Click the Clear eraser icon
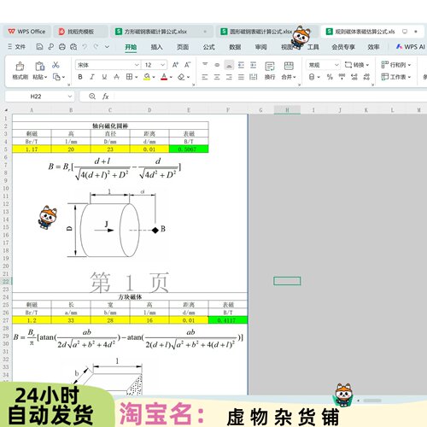This screenshot has height=427, width=427. (181, 77)
